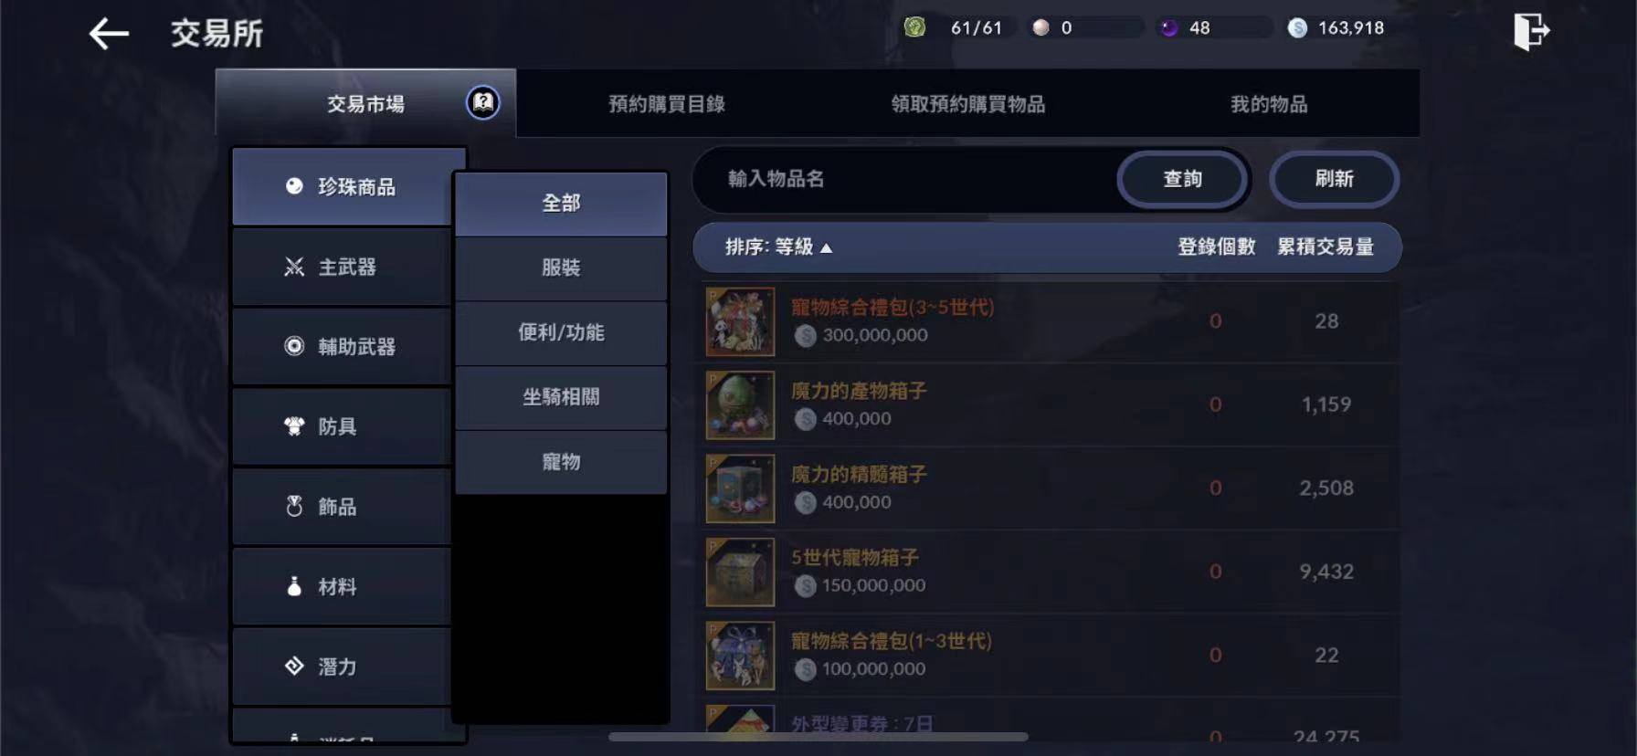1637x756 pixels.
Task: Click the 刷新 refresh button
Action: point(1334,179)
